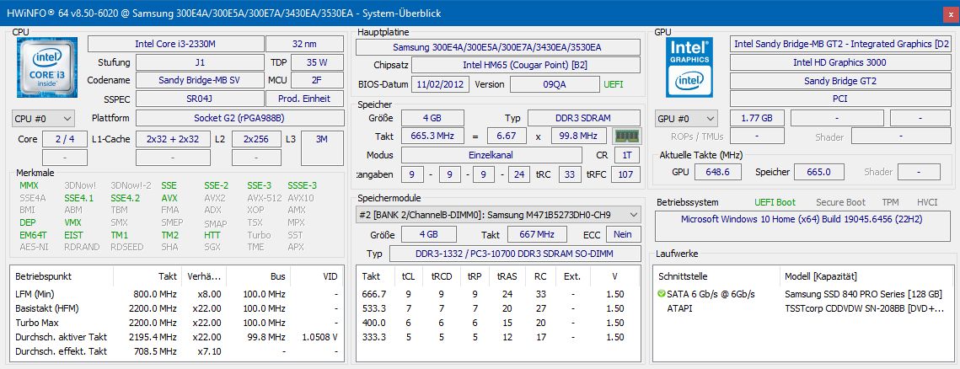Click the 1.0508 V VID value

(x=319, y=337)
